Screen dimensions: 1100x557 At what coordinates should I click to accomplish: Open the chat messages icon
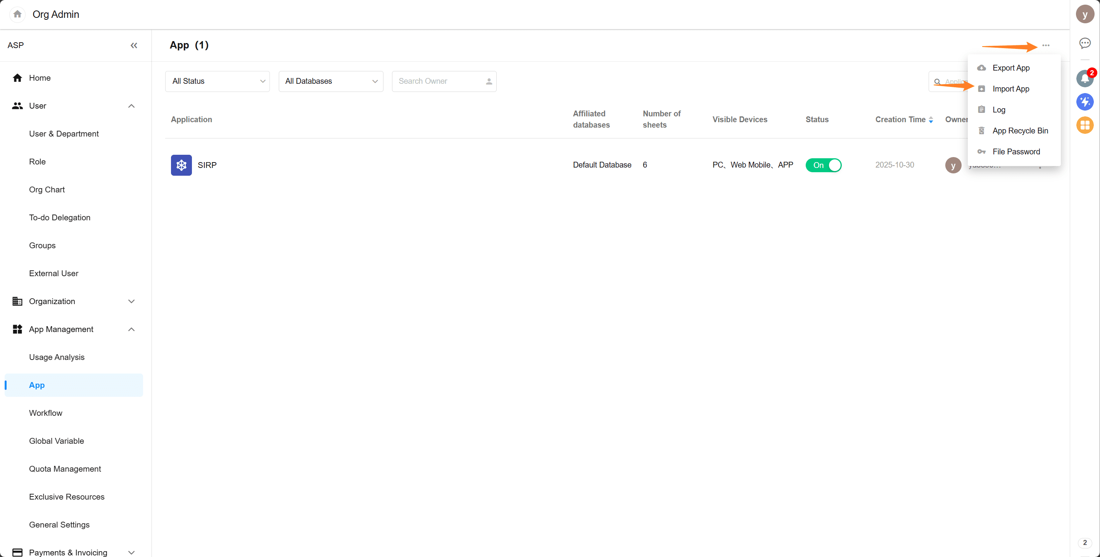(1084, 43)
